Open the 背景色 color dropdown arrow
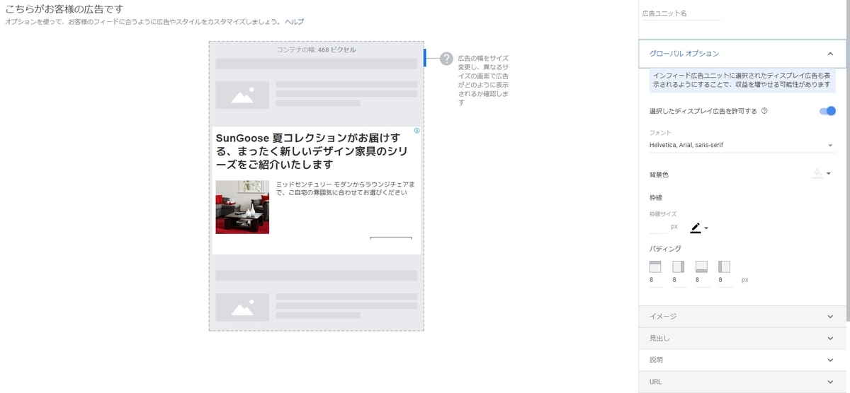This screenshot has height=393, width=850. pyautogui.click(x=829, y=173)
